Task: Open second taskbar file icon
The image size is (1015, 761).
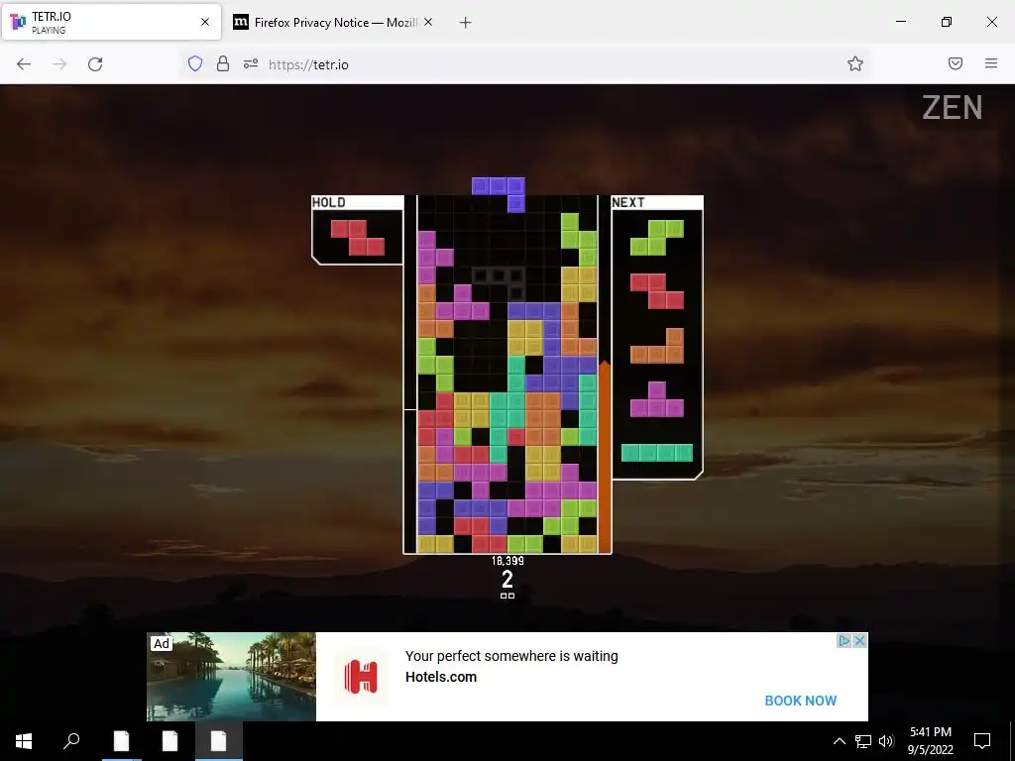Action: click(x=169, y=741)
